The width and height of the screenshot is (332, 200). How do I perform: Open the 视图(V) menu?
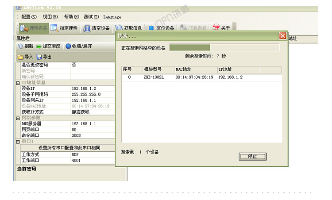[50, 17]
